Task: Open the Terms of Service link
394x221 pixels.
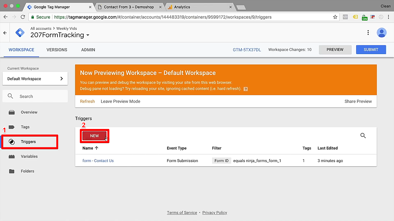Action: tap(182, 212)
